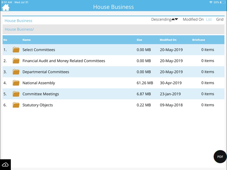
Task: Tap the battery status icon
Action: click(x=223, y=2)
